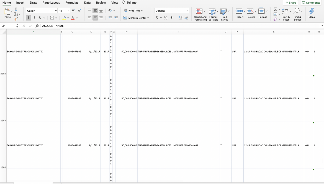Viewport: 324px width, 184px height.
Task: Apply currency dollar format
Action: coord(157,18)
